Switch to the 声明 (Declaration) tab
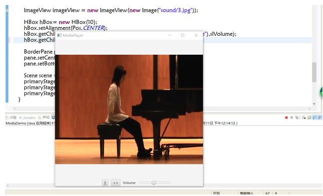Image resolution: width=323 pixels, height=196 pixels. point(44,117)
